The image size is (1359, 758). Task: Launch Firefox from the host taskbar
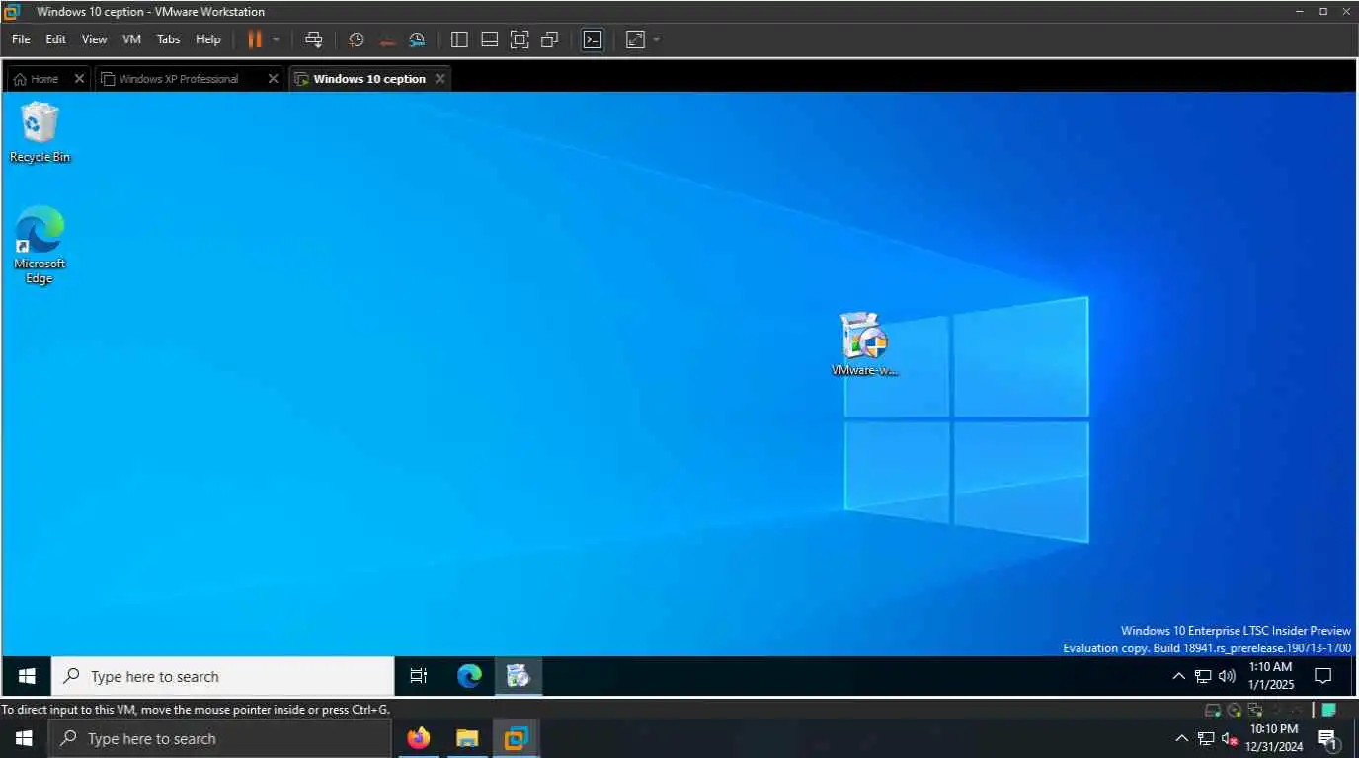click(x=419, y=738)
